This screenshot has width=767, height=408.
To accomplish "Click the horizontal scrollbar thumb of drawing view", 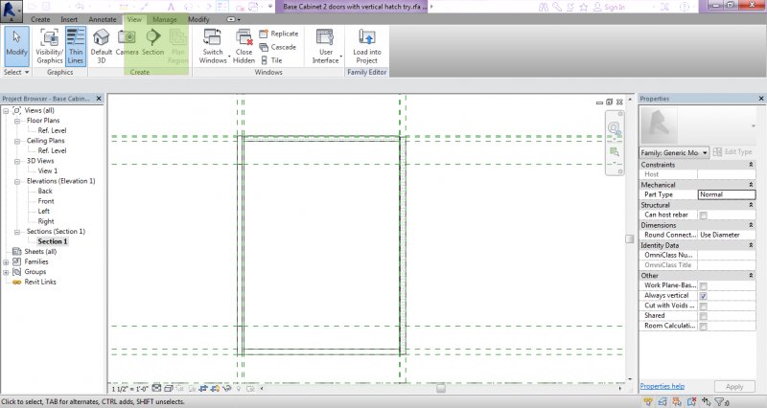I will coord(441,389).
